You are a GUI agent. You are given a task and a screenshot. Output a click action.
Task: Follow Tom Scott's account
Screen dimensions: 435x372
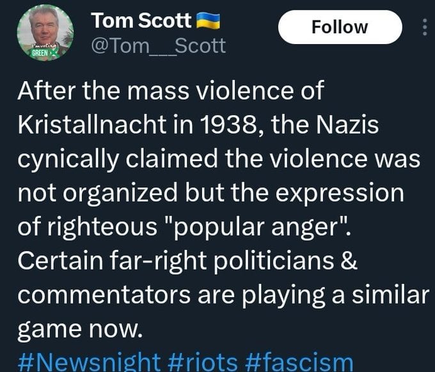[340, 27]
